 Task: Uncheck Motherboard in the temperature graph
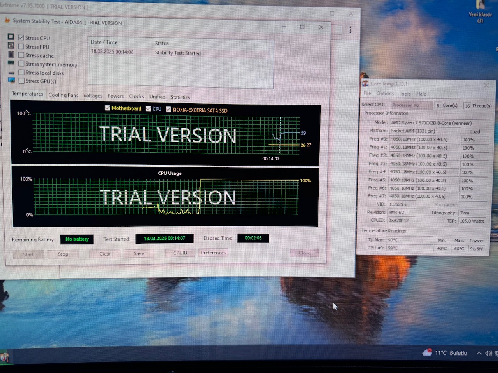coord(107,108)
